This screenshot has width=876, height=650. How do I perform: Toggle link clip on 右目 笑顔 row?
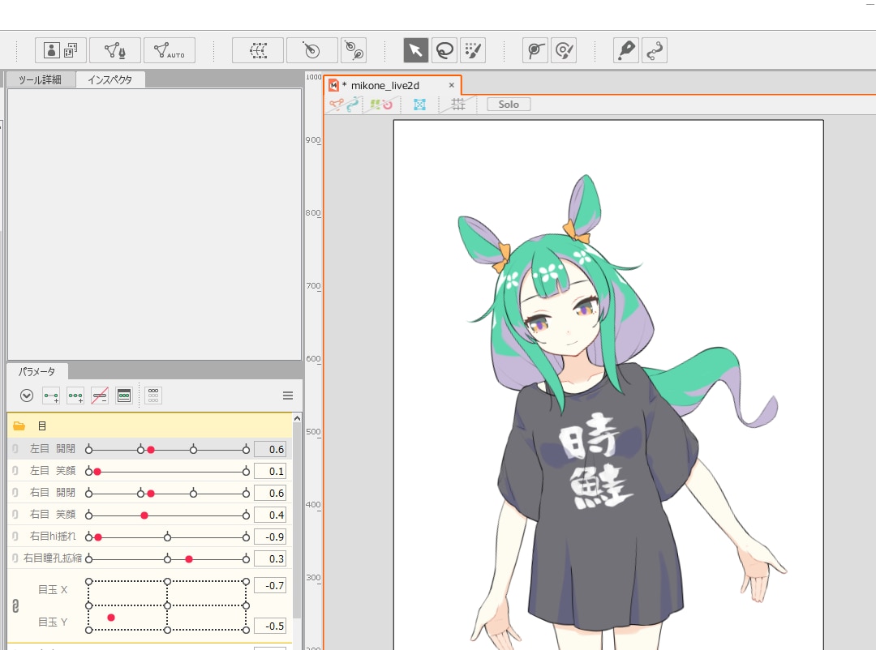15,515
